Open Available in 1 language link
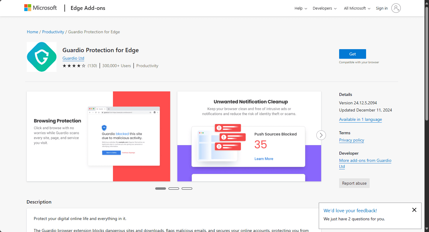The image size is (429, 232). [360, 119]
